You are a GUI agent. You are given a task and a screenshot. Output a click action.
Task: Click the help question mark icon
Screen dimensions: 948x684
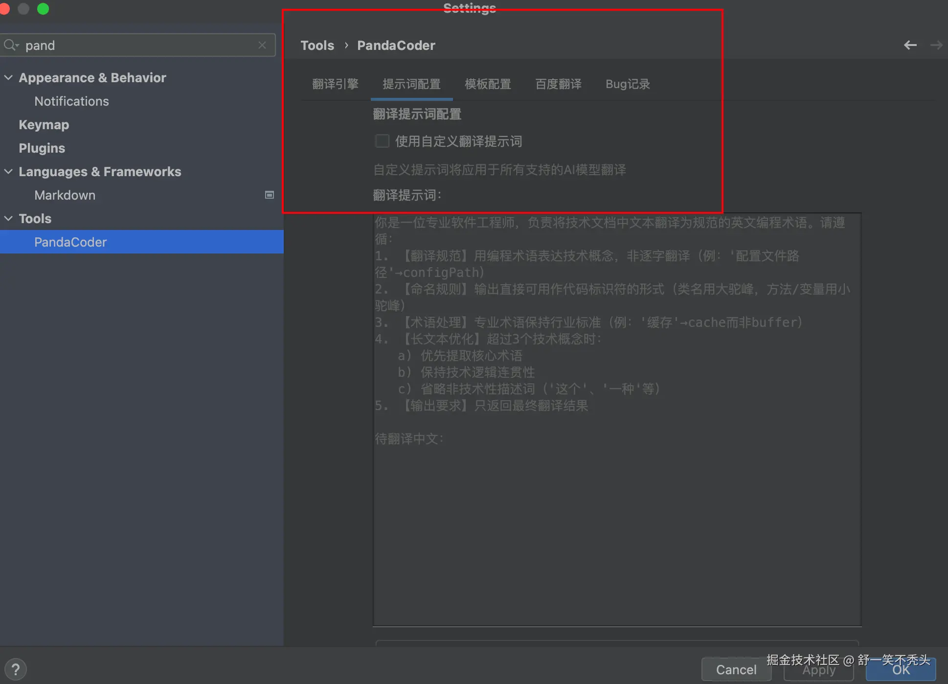tap(16, 669)
